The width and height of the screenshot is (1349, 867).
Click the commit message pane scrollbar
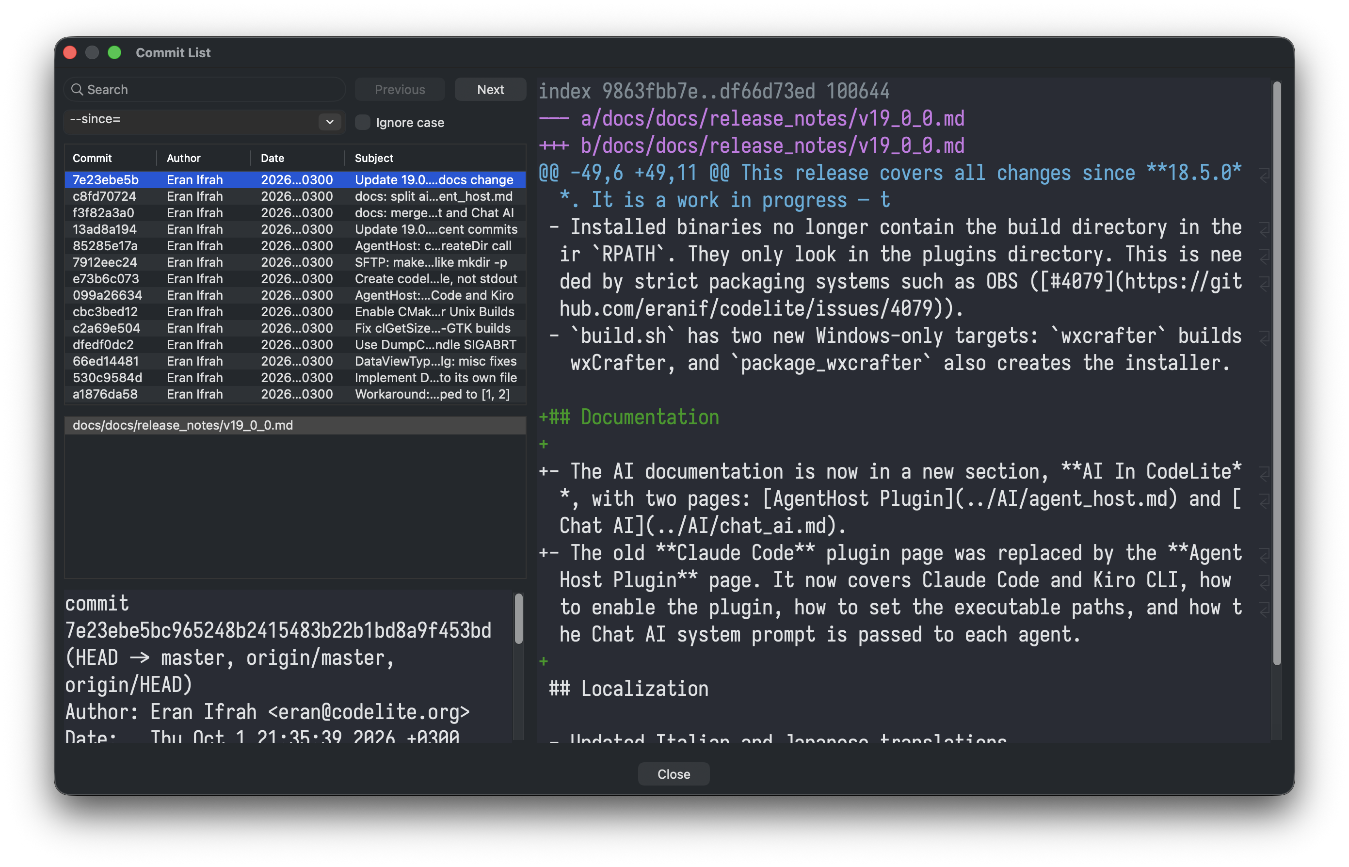click(518, 618)
